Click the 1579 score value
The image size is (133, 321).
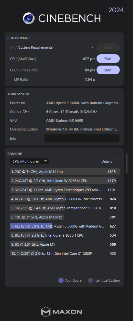coord(112,181)
